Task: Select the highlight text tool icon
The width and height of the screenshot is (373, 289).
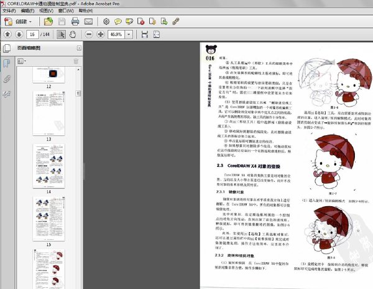Action: pos(129,22)
